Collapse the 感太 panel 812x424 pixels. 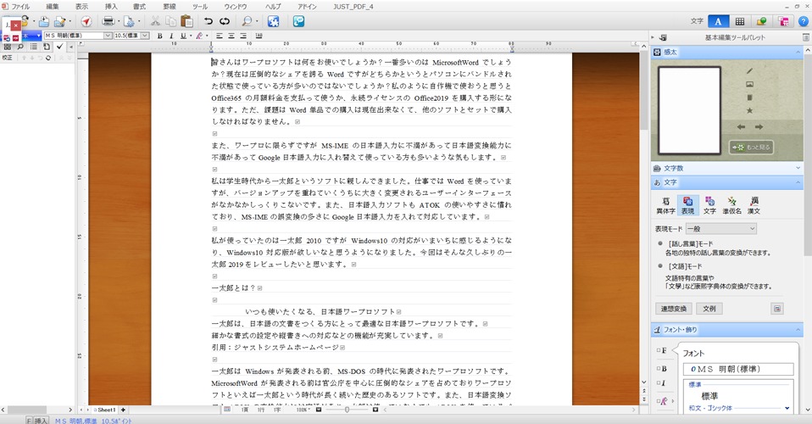(x=798, y=52)
